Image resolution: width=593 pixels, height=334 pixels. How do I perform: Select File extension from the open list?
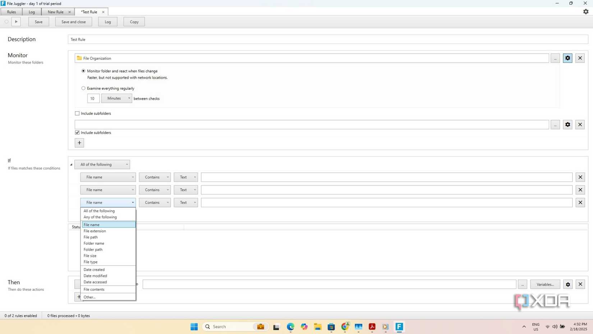click(95, 231)
